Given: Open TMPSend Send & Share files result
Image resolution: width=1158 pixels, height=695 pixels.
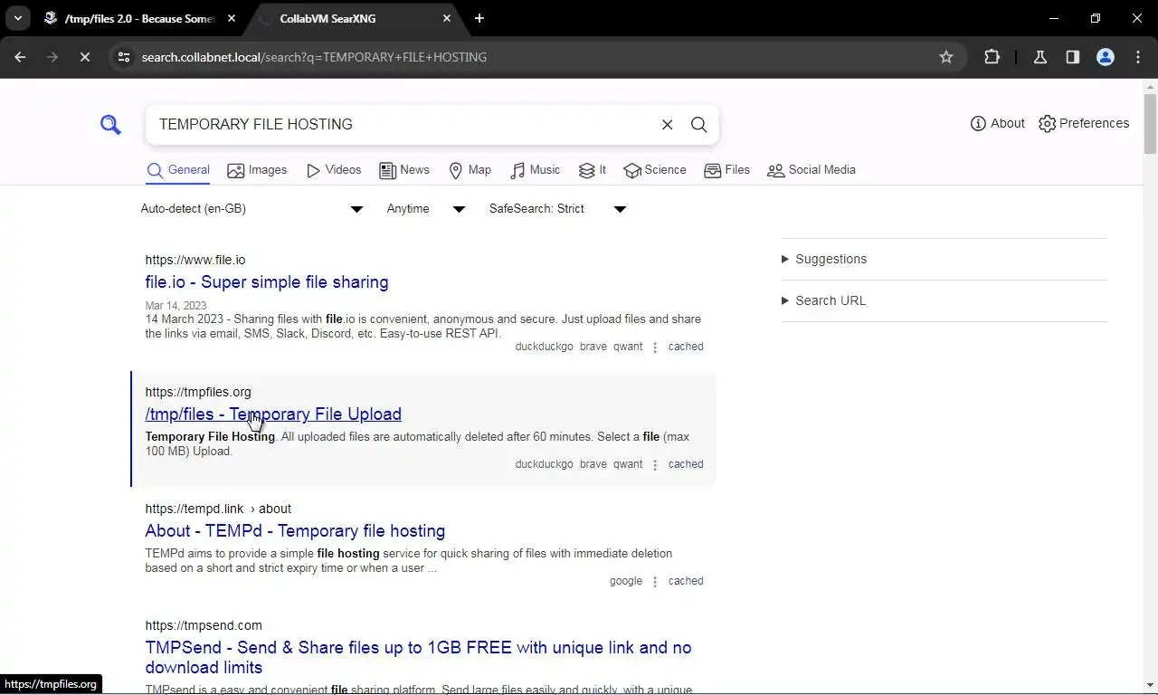Looking at the screenshot, I should 418,658.
